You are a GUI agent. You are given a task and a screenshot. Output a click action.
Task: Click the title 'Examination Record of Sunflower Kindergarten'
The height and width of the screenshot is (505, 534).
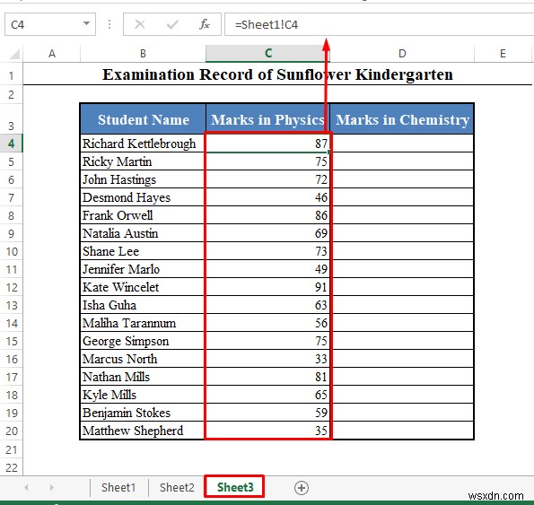(277, 74)
